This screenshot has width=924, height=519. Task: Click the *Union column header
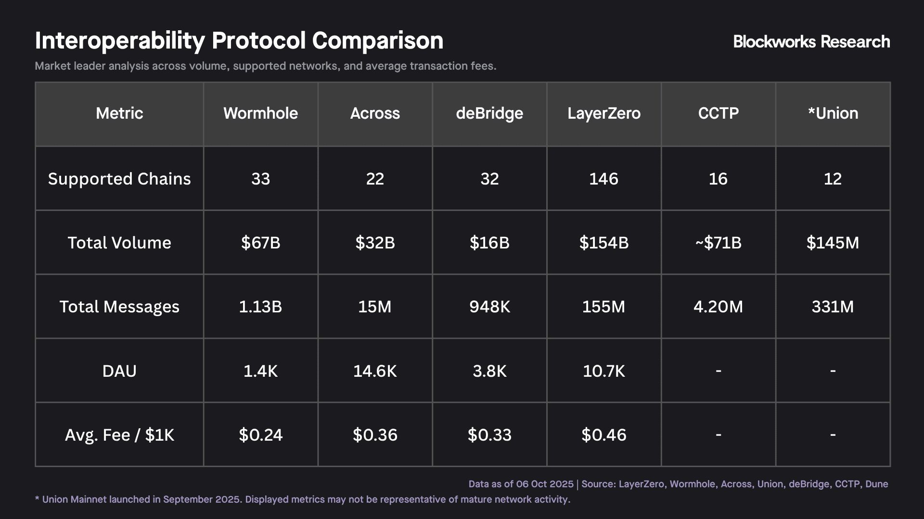(x=833, y=113)
